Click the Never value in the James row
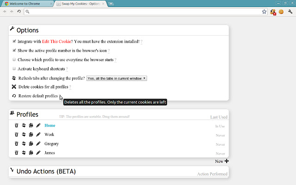Viewport: 296px width, 185px height. [x=220, y=154]
